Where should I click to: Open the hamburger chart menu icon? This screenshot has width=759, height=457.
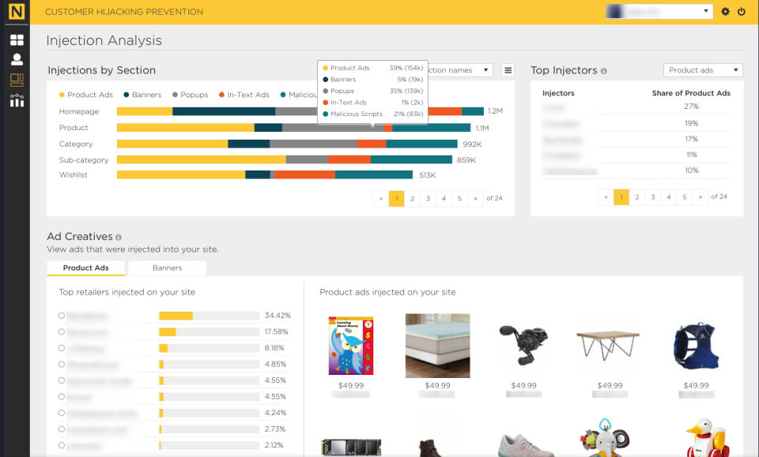pyautogui.click(x=508, y=70)
